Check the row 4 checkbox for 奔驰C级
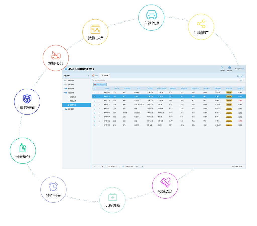 [x=94, y=105]
